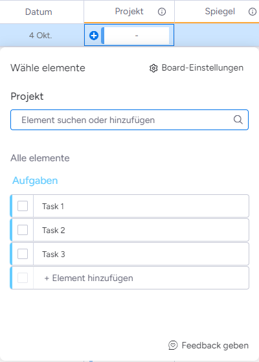Image resolution: width=259 pixels, height=362 pixels.
Task: Click the Feedback geben heart icon
Action: (x=173, y=345)
